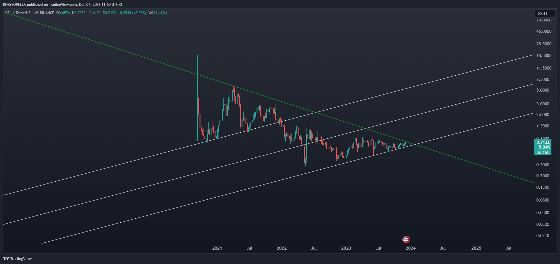Click the 18.5000 price axis label
This screenshot has width=560, height=264.
(x=544, y=55)
